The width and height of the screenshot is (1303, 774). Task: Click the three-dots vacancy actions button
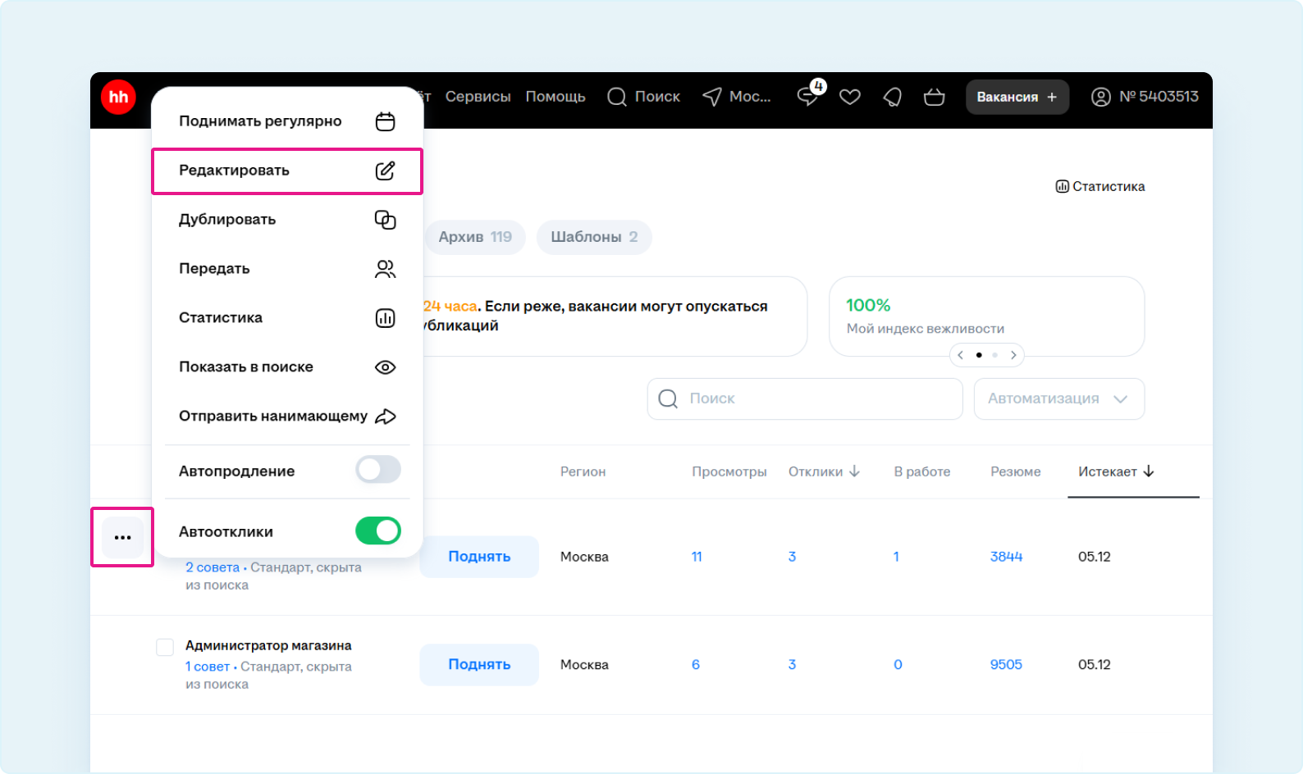pyautogui.click(x=122, y=537)
